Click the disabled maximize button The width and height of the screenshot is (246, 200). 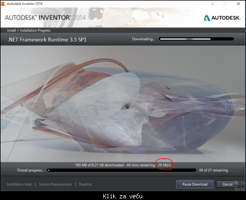pos(225,4)
